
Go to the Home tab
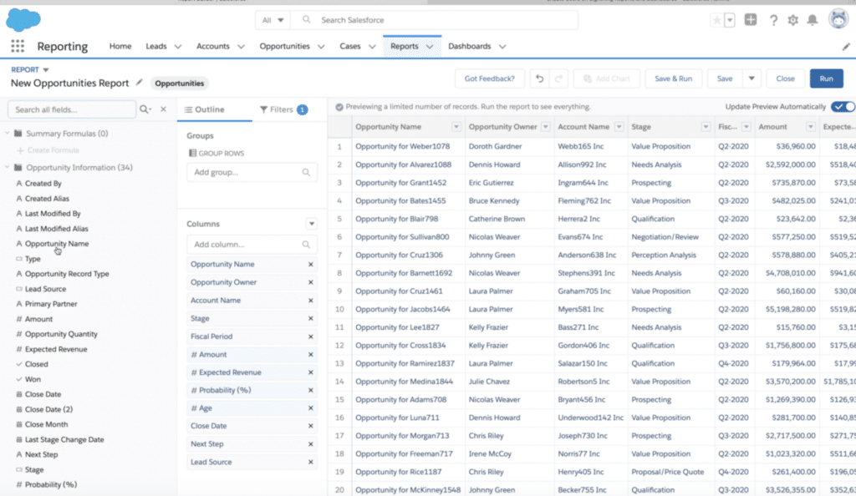click(120, 46)
